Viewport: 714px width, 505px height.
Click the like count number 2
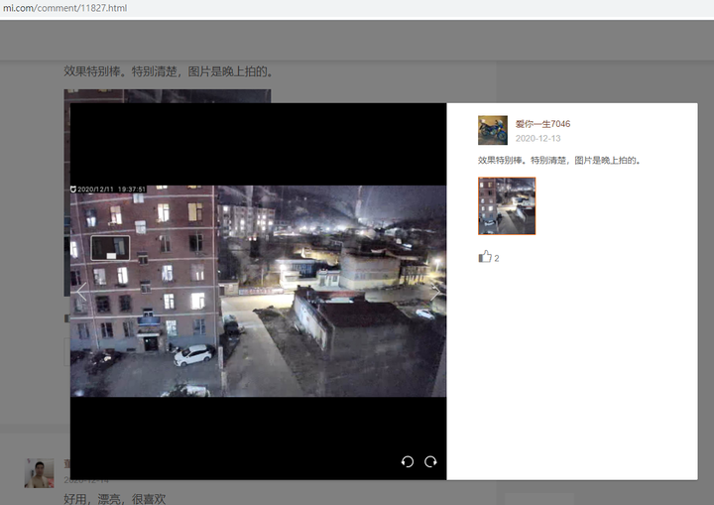(x=497, y=258)
